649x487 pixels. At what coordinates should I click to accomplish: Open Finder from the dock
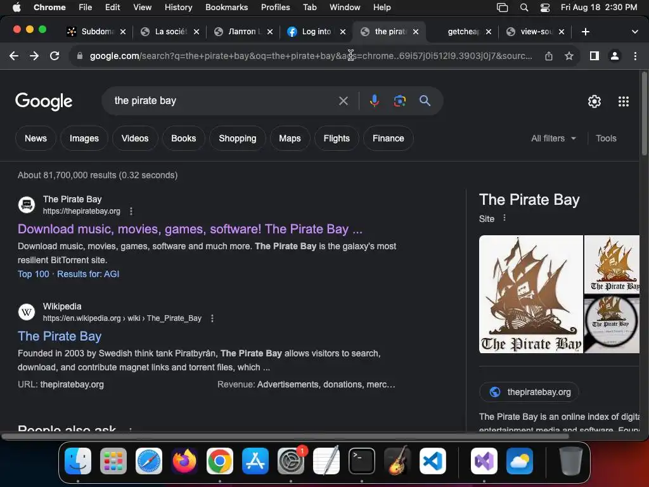coord(78,461)
